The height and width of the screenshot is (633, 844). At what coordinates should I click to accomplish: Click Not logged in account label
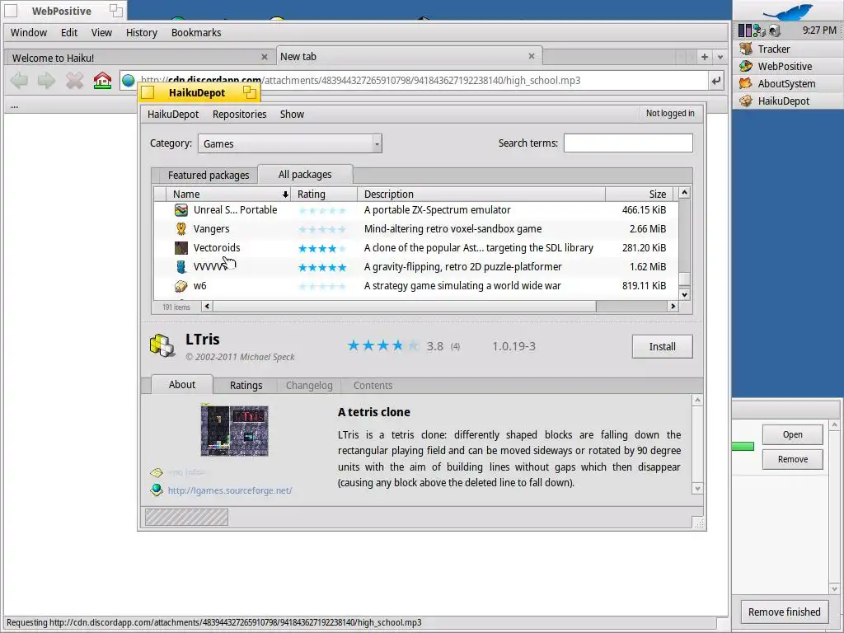pos(670,113)
